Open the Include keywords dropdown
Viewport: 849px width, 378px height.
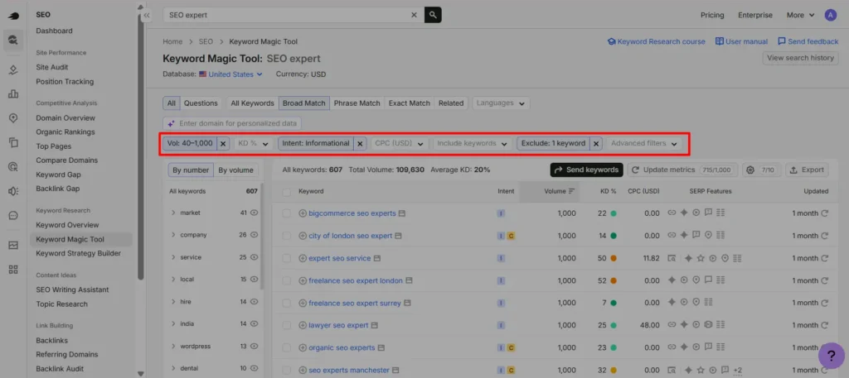click(473, 144)
